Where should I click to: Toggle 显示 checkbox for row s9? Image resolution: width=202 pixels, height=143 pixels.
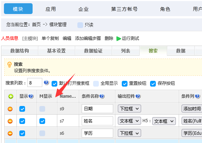(22, 109)
